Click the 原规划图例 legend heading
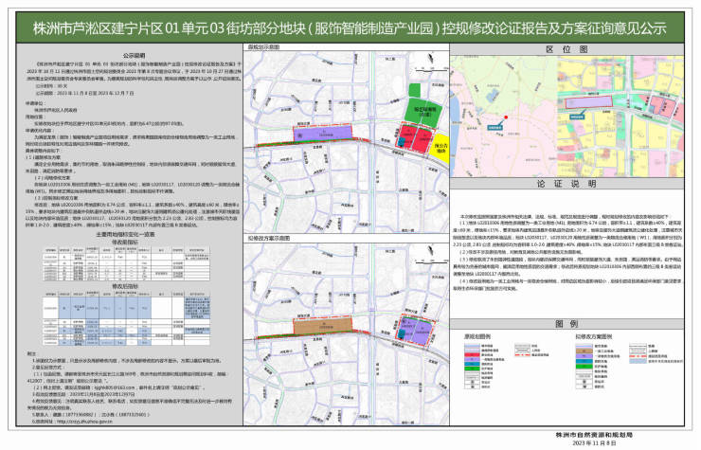 tap(476, 336)
